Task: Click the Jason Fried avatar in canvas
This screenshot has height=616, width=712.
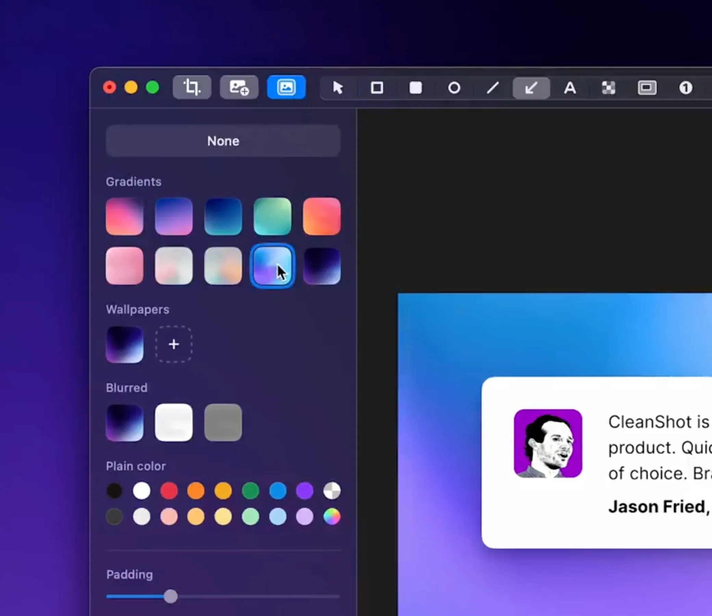Action: pos(548,443)
